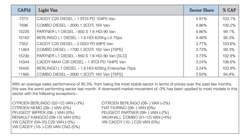The height and width of the screenshot is (140, 251).
Task: Click the average sales performance paragraph
Action: pyautogui.click(x=125, y=89)
